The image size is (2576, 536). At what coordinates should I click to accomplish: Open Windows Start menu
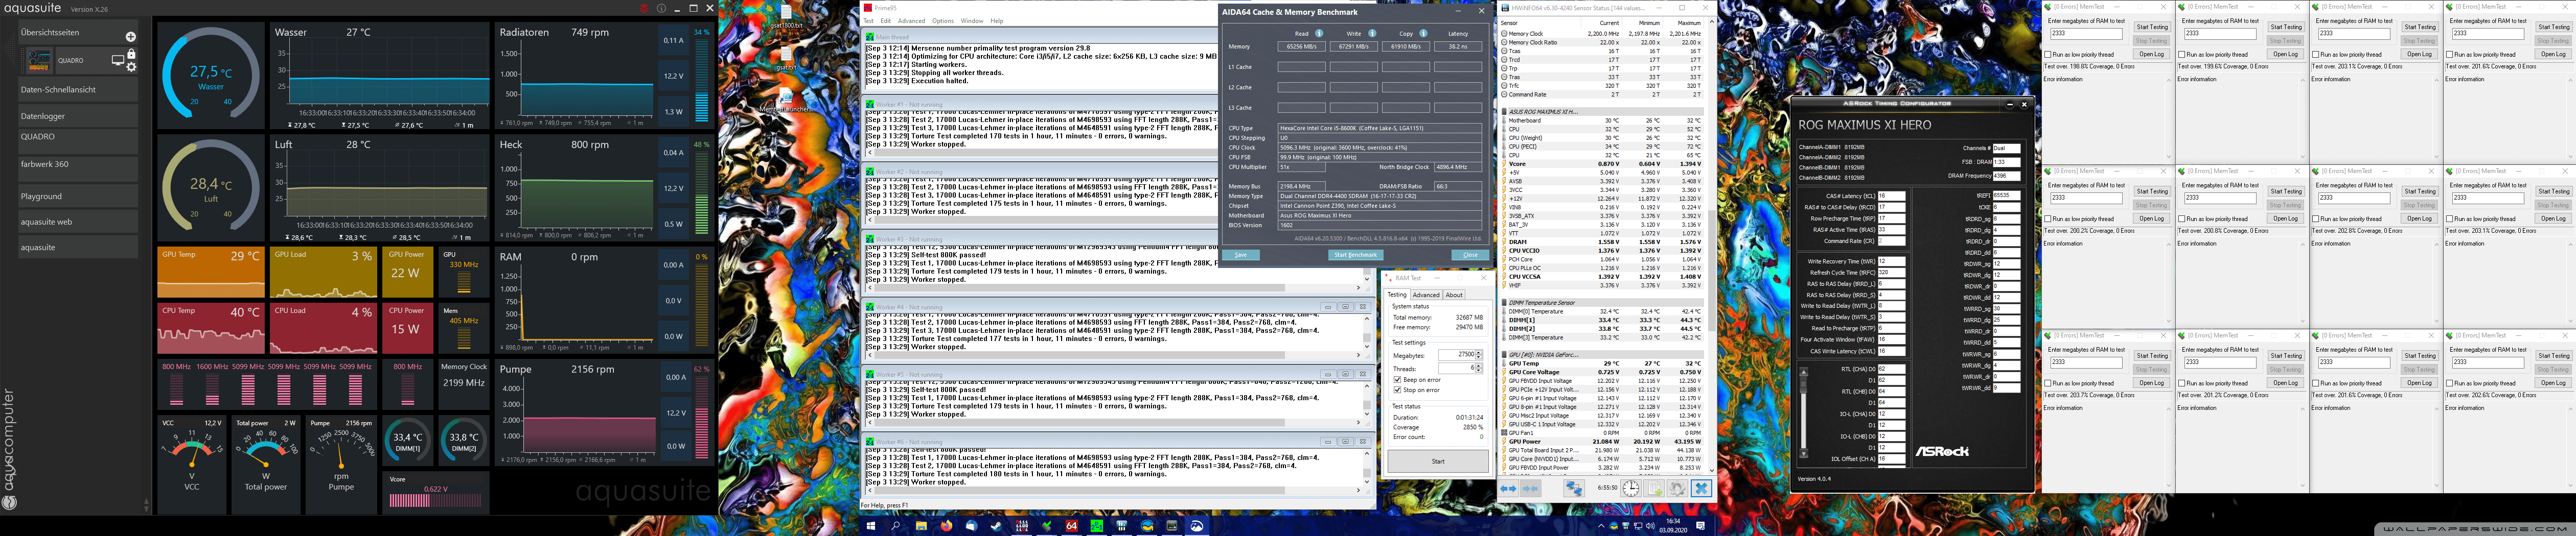pyautogui.click(x=871, y=525)
